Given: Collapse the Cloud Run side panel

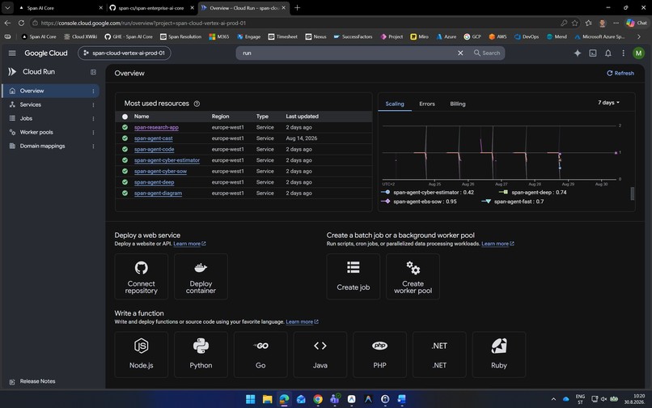Looking at the screenshot, I should pyautogui.click(x=93, y=72).
